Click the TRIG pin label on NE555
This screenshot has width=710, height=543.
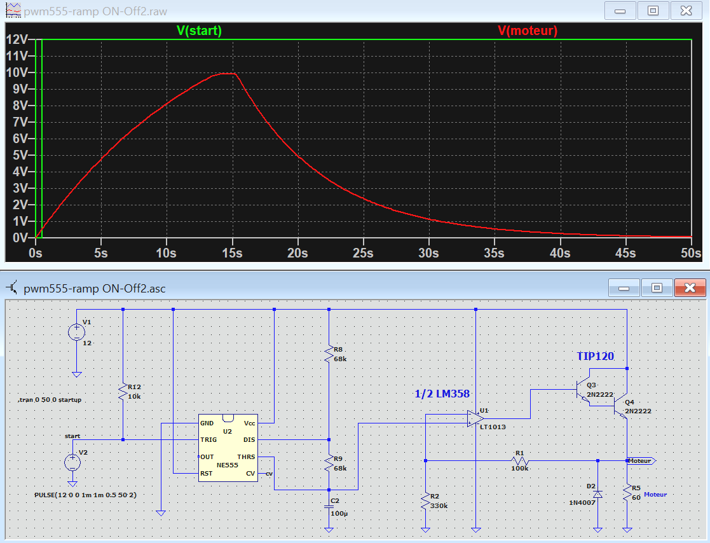pos(208,439)
